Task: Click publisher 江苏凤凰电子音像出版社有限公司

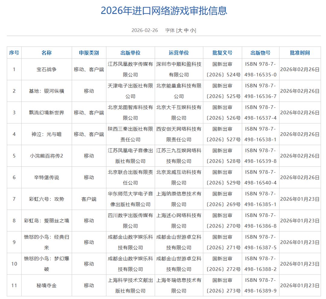Action: 130,156
